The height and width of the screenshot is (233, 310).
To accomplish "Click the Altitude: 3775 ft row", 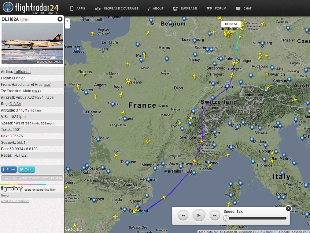I will click(x=32, y=110).
